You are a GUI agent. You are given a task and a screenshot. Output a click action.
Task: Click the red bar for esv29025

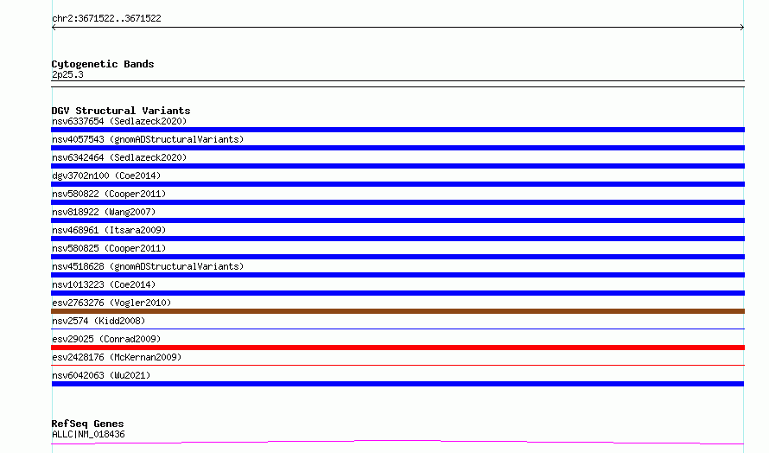coord(397,348)
